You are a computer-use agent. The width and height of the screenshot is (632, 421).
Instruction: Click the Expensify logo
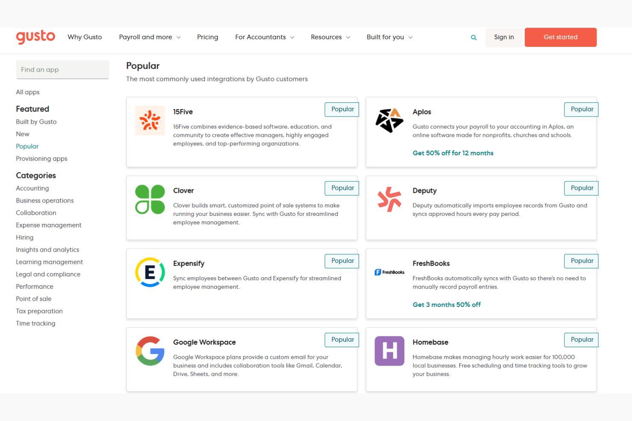150,272
